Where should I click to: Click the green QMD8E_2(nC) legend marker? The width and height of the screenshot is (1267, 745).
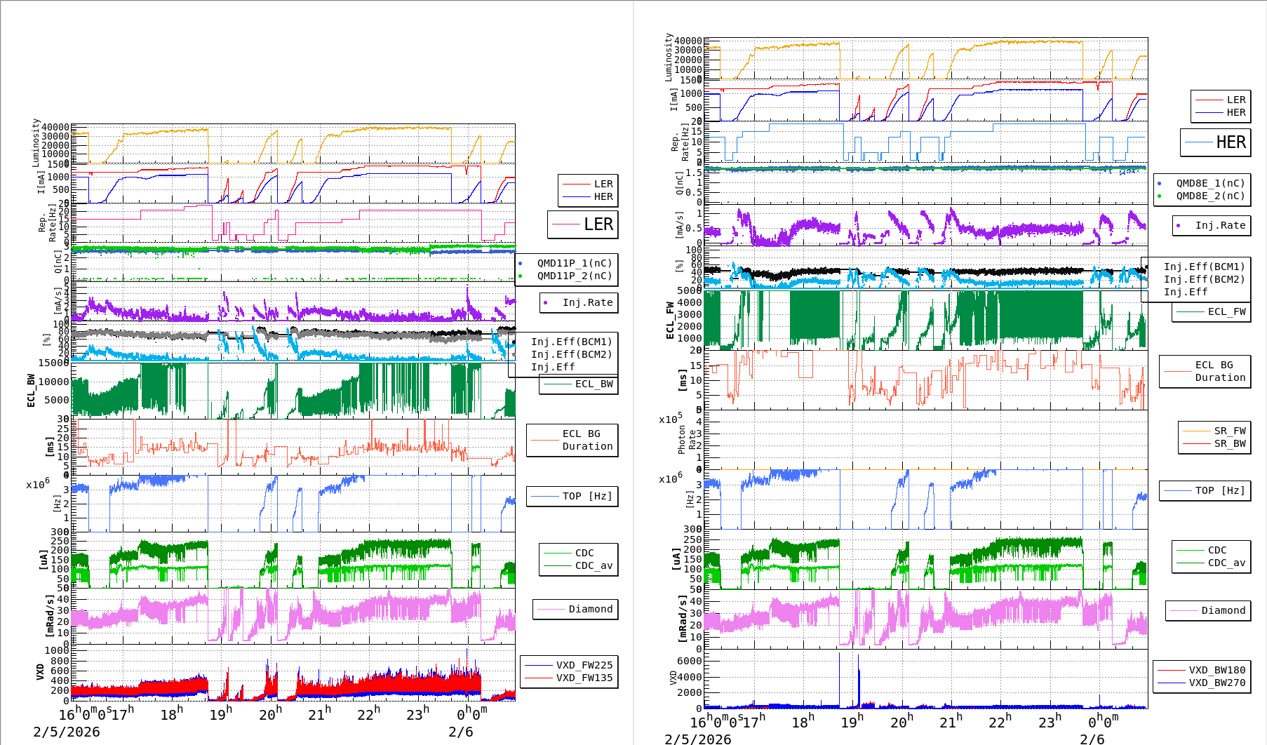1160,196
